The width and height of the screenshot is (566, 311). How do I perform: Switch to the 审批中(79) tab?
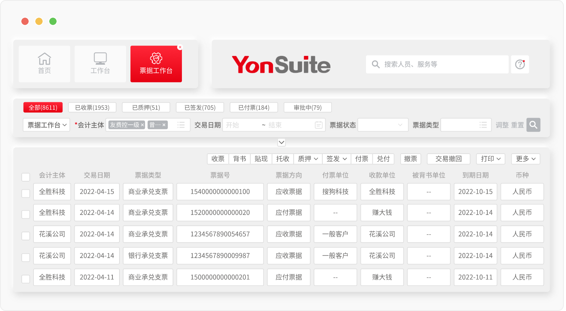tap(308, 107)
